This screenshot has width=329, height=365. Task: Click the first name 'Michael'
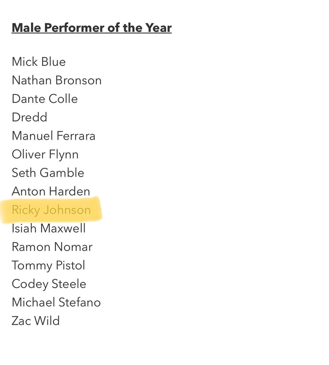point(34,302)
